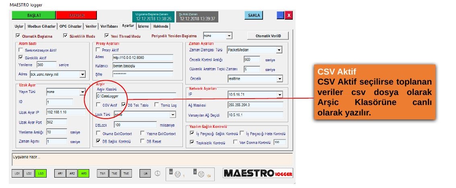The height and width of the screenshot is (188, 456).
Task: Open Atom Saati Adres dropdown
Action: 82,75
